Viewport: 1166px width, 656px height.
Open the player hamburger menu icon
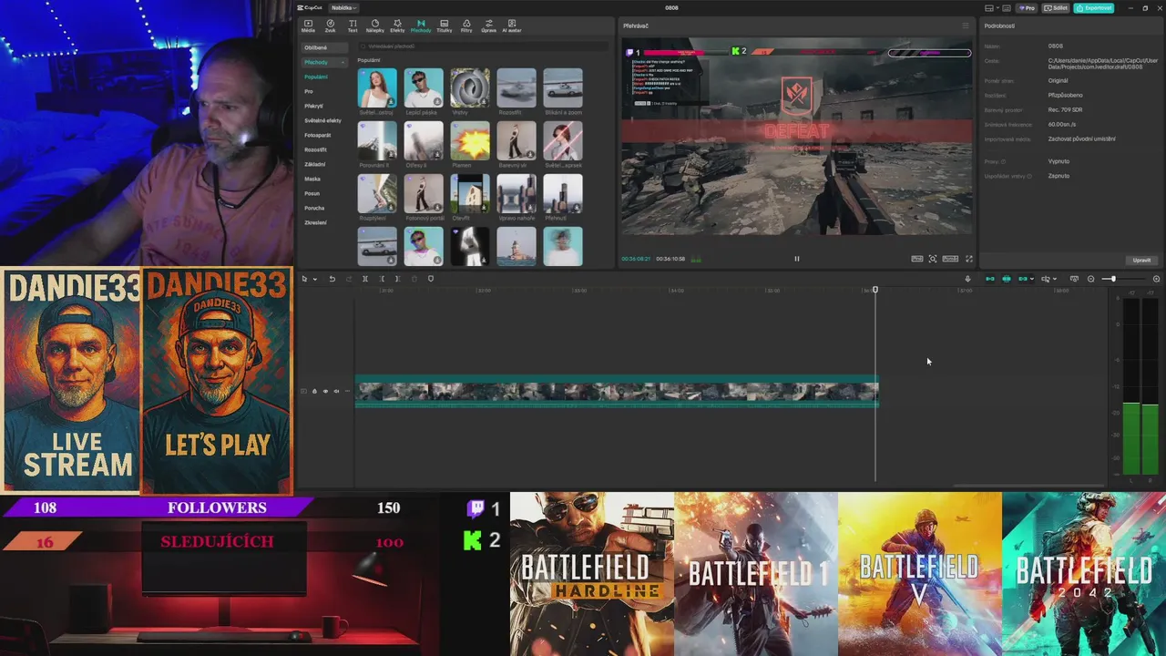pyautogui.click(x=966, y=26)
